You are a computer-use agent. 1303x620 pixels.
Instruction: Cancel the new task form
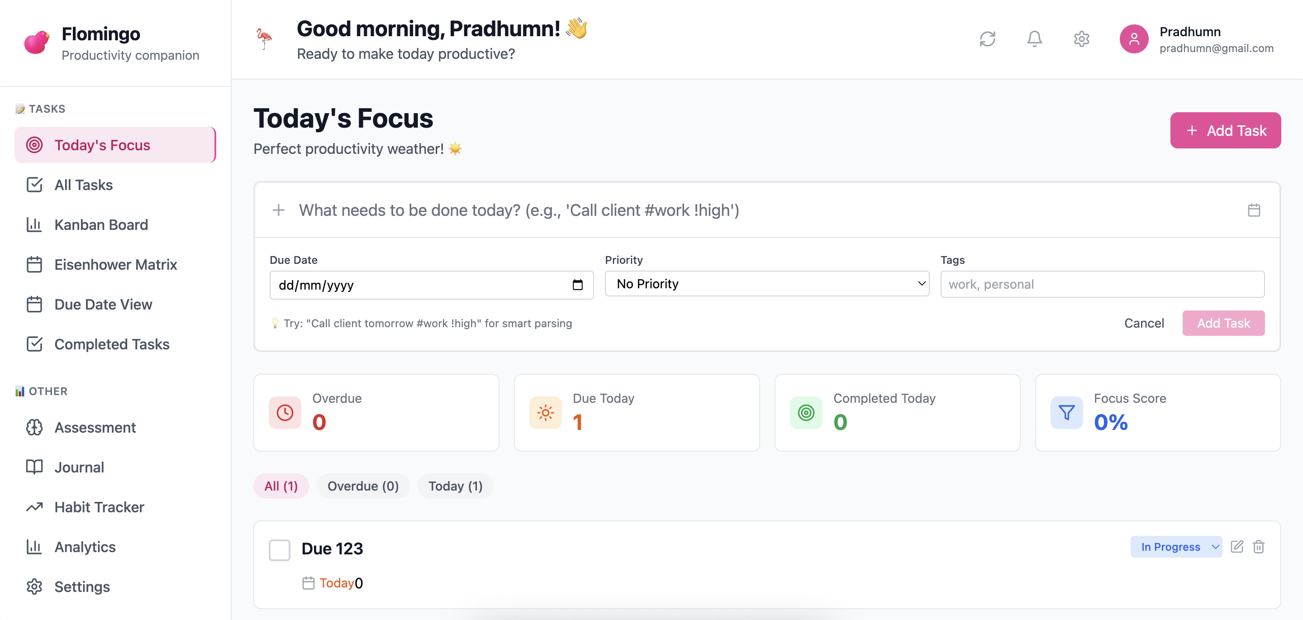(1144, 323)
